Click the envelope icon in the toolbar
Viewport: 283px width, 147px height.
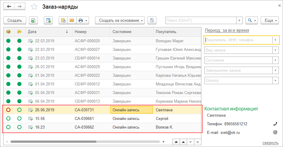tap(71, 21)
